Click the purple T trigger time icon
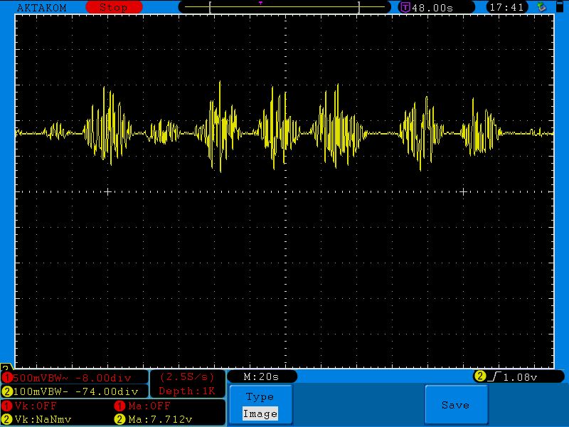569x427 pixels. click(405, 7)
